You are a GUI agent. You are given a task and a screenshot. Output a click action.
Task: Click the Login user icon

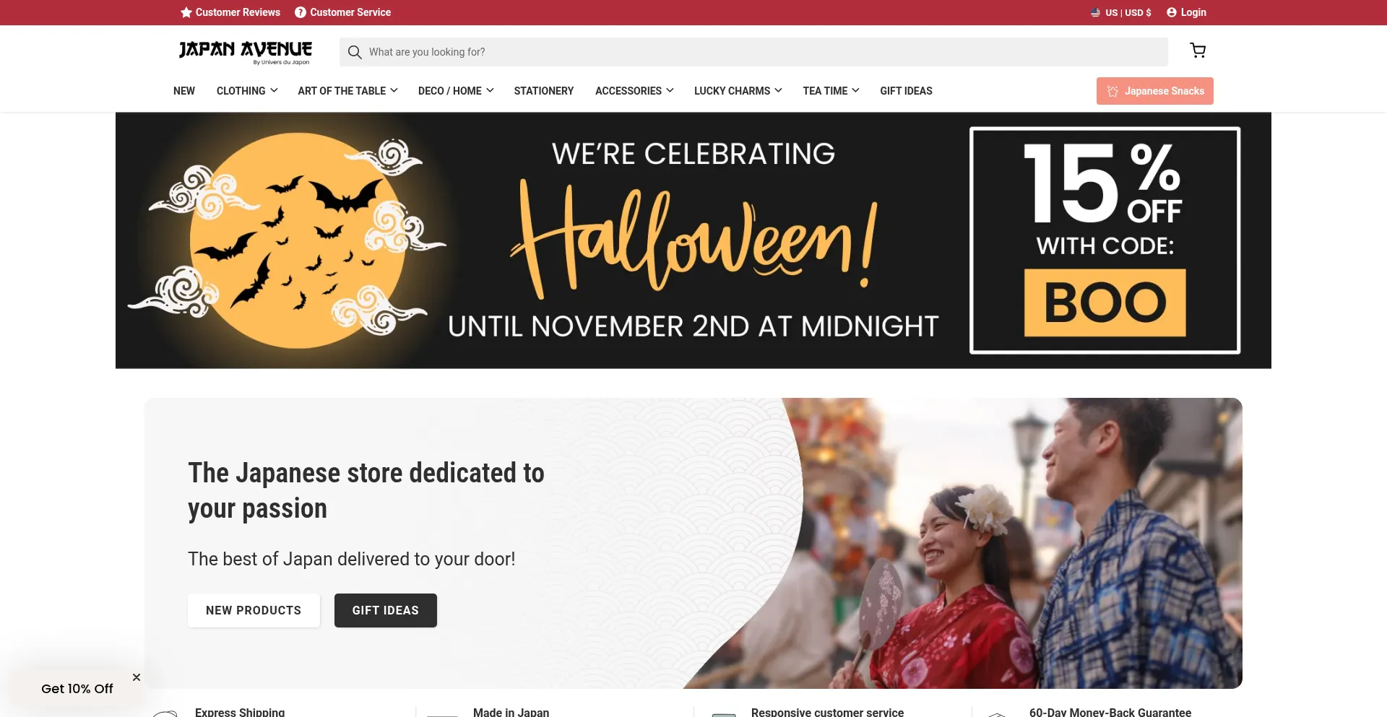pos(1172,12)
